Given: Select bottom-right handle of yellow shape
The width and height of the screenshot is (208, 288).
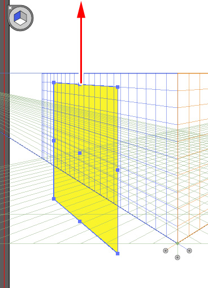Looking at the screenshot, I should click(x=118, y=254).
